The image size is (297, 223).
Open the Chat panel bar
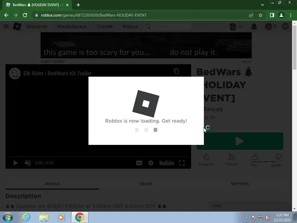coord(248,206)
